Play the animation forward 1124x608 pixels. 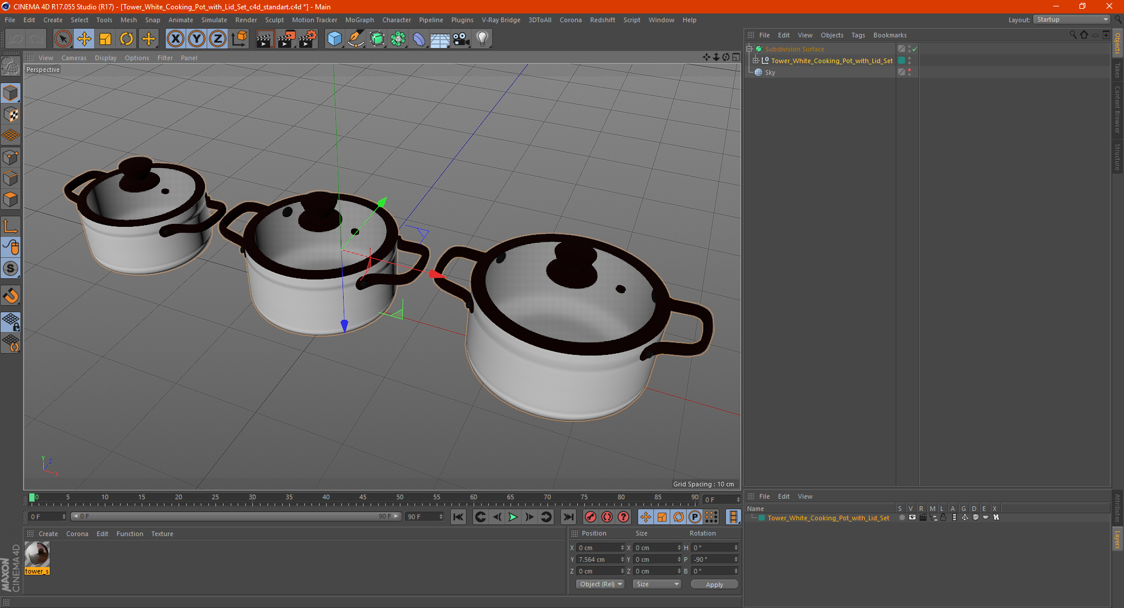tap(513, 517)
